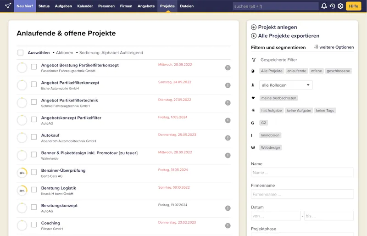Click warning icon for Angebot Beratung Partikelfilterkonzept
This screenshot has width=367, height=236.
pos(228,68)
